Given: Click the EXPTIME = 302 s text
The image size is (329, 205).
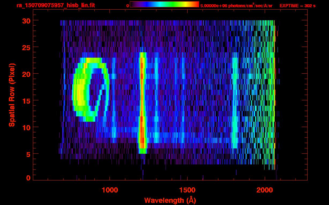Looking at the screenshot, I should click(x=297, y=6).
